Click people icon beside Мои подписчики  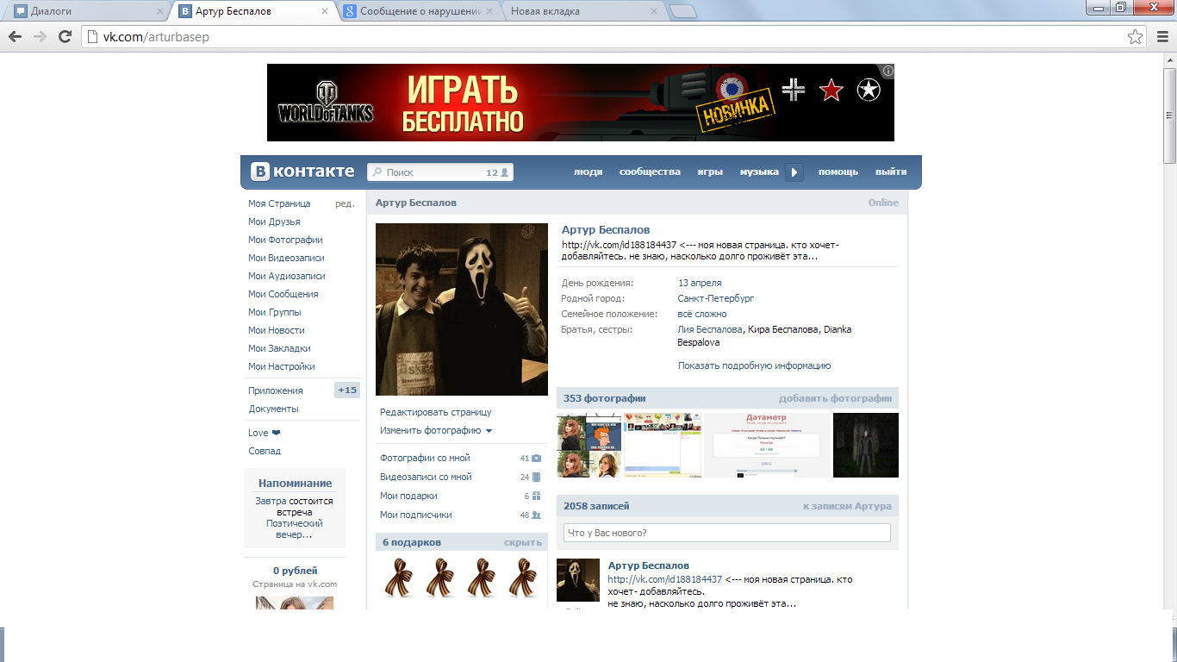[536, 515]
